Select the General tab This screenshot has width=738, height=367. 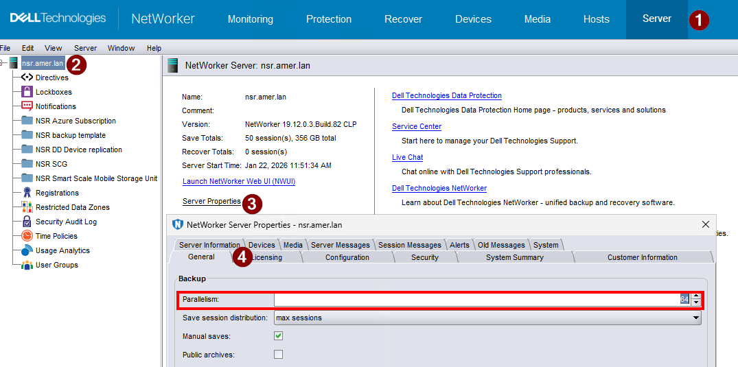click(201, 257)
